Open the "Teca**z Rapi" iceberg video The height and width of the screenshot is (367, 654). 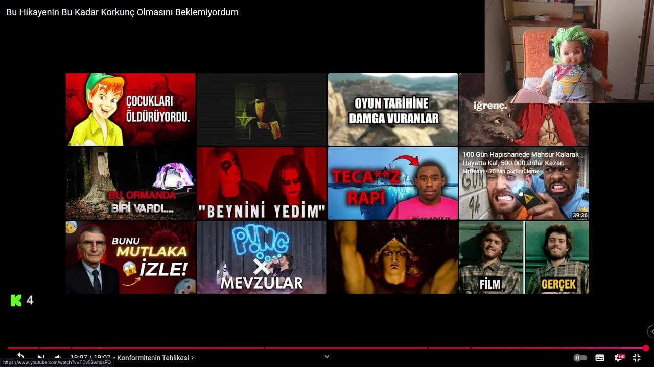[393, 183]
